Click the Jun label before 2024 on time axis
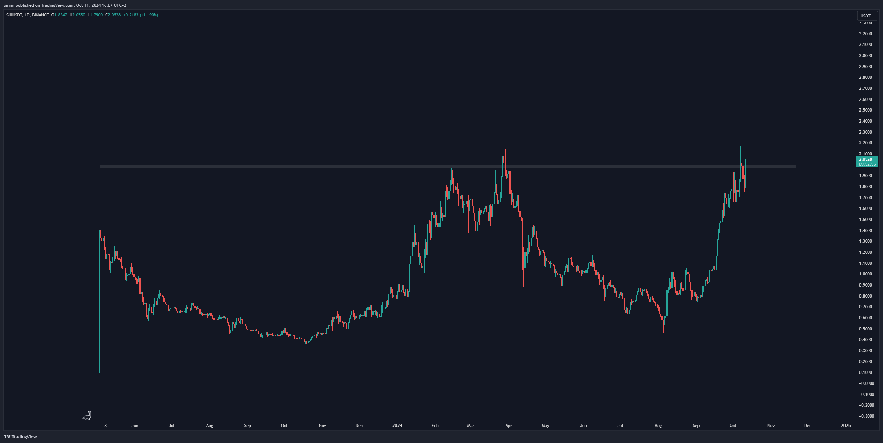Image resolution: width=883 pixels, height=443 pixels. point(135,426)
